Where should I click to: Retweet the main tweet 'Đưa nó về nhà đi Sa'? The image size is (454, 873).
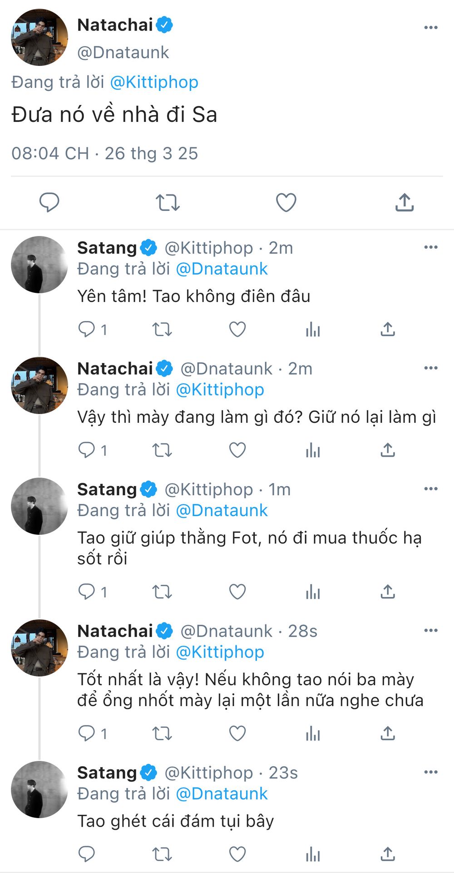168,202
